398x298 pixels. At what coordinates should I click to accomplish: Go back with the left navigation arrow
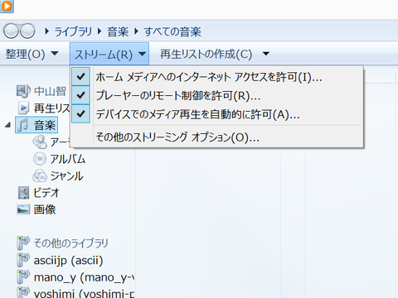tap(11, 31)
